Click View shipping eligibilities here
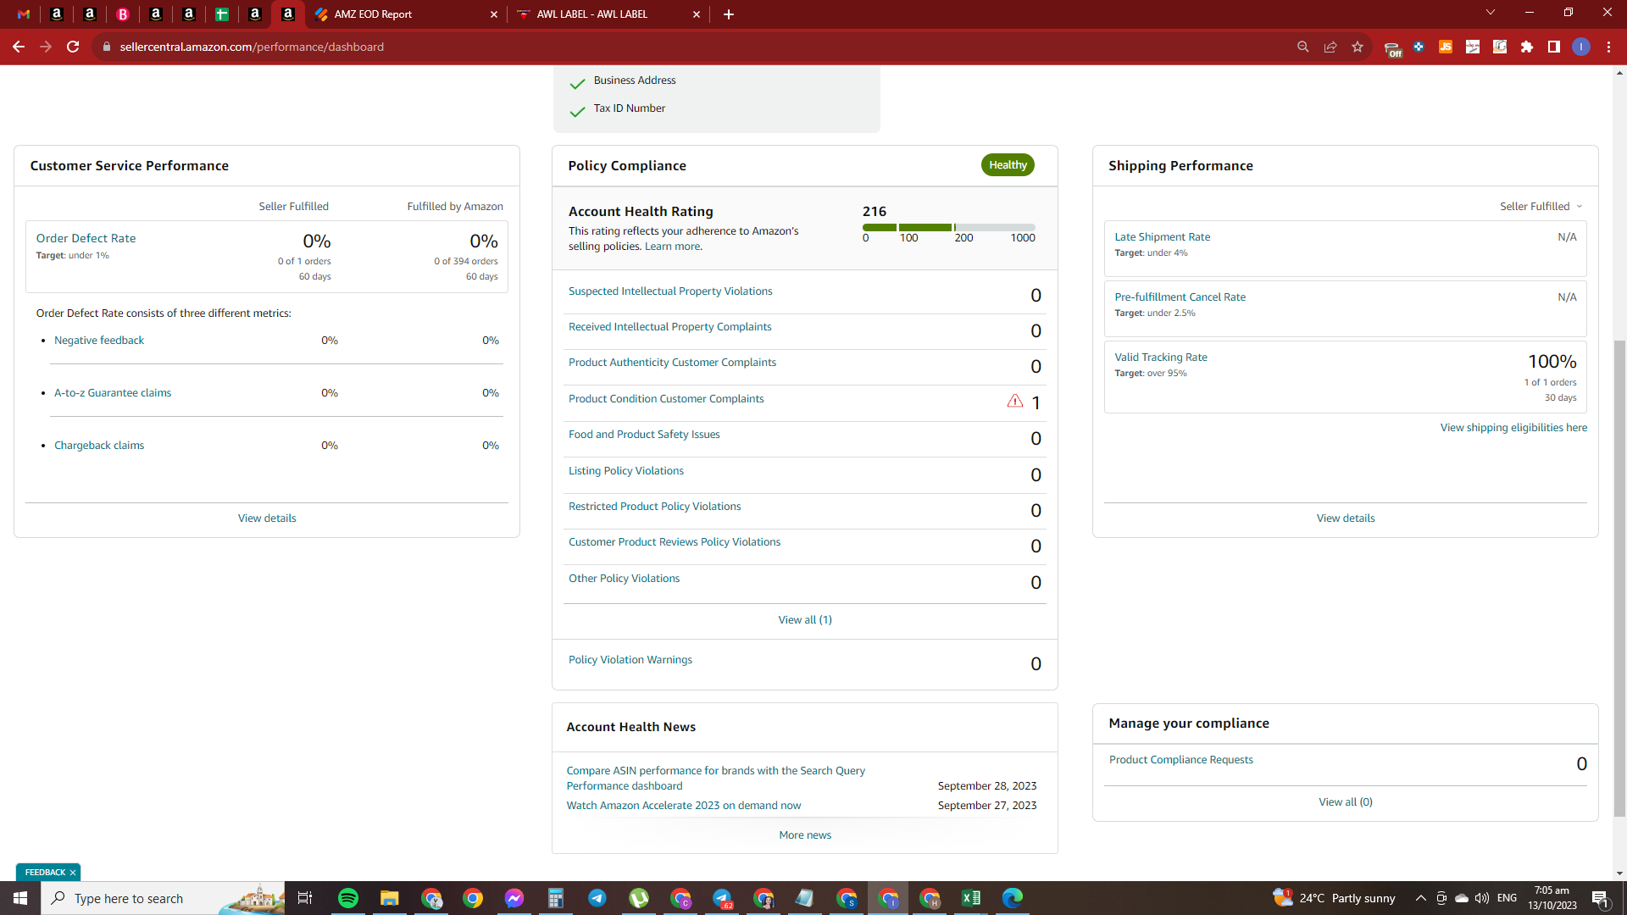This screenshot has height=915, width=1627. coord(1513,428)
